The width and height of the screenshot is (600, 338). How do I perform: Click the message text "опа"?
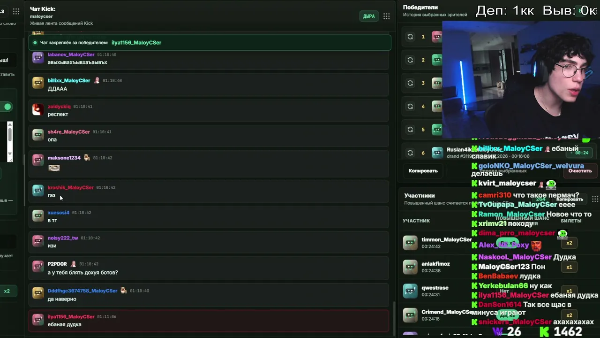point(52,139)
